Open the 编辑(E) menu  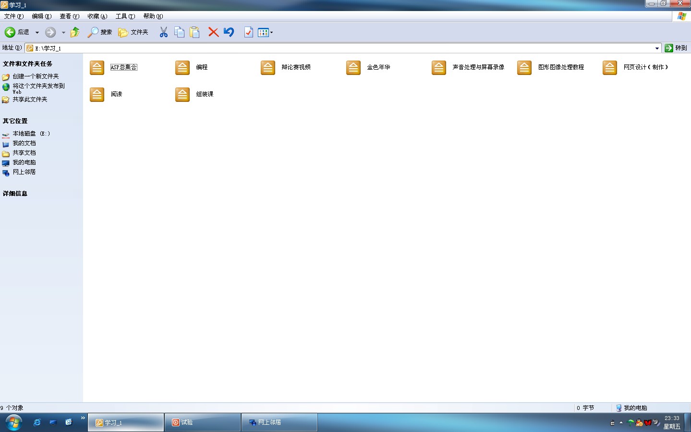[41, 16]
